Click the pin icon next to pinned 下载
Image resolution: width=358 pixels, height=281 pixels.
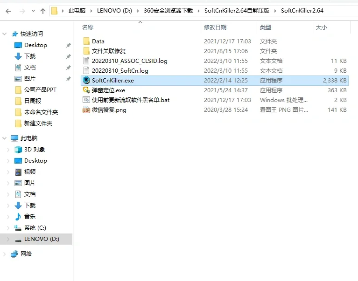(x=69, y=56)
